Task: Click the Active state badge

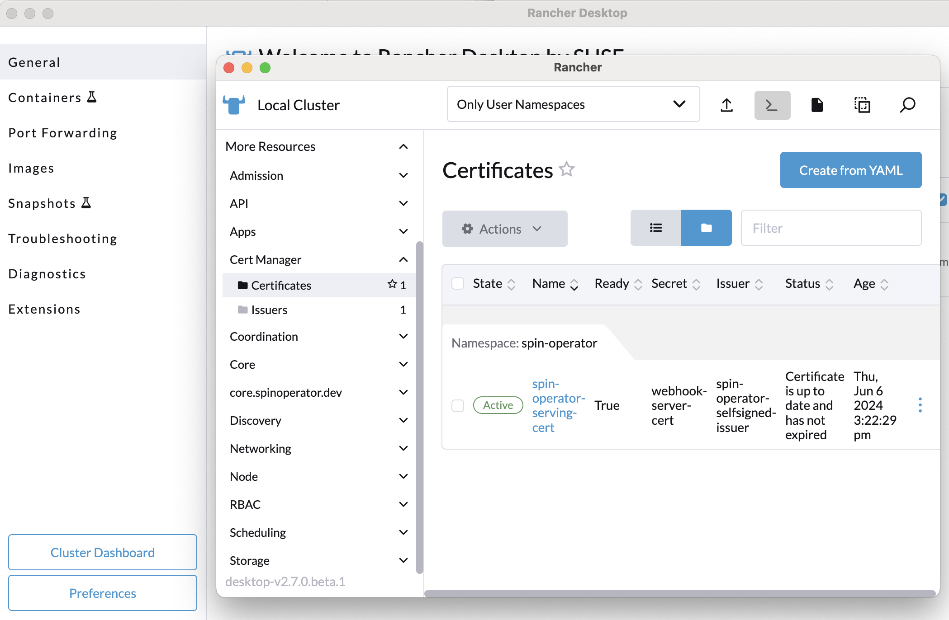Action: [x=498, y=405]
